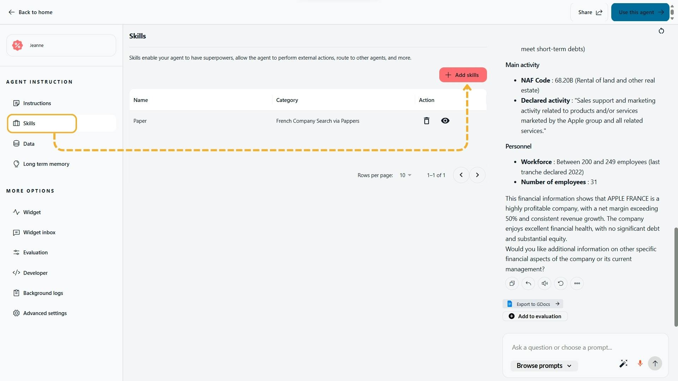The height and width of the screenshot is (381, 678).
Task: Delete the Paper skill with trash icon
Action: pos(427,121)
